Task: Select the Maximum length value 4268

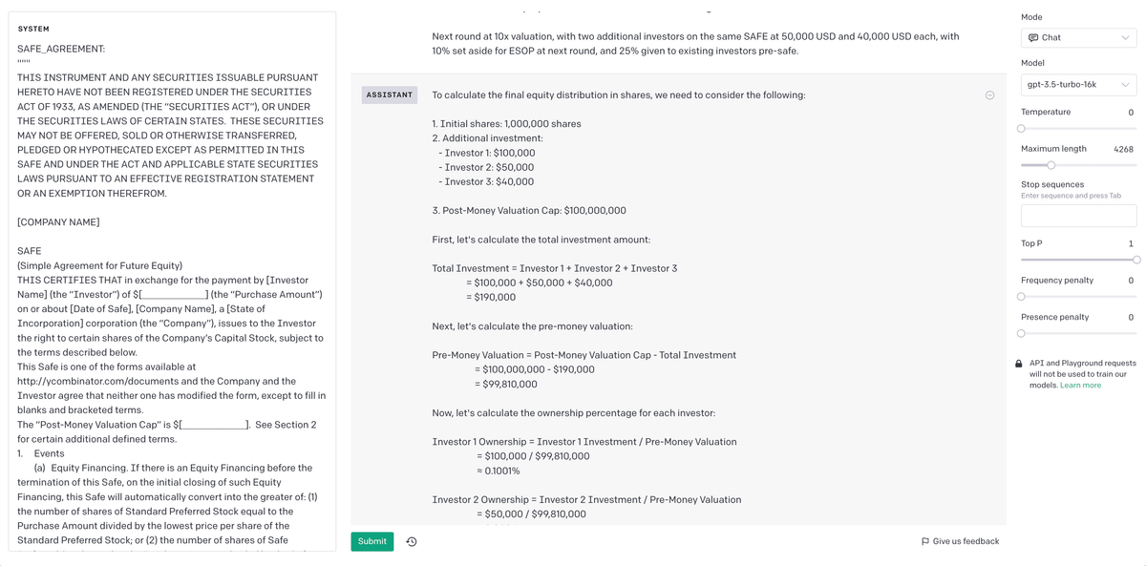Action: 1123,150
